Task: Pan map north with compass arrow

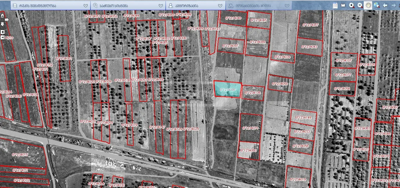Action: coord(2,16)
